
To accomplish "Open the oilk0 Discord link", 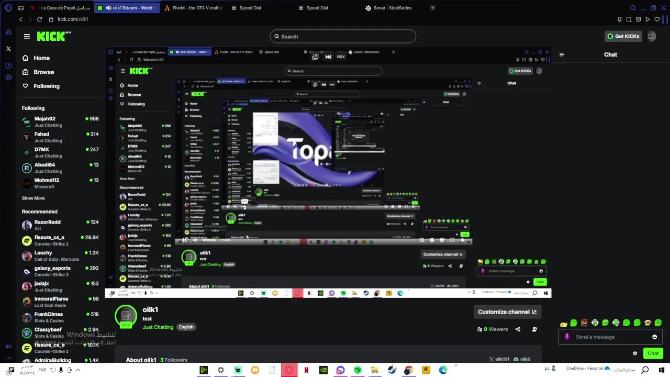I will [x=522, y=359].
